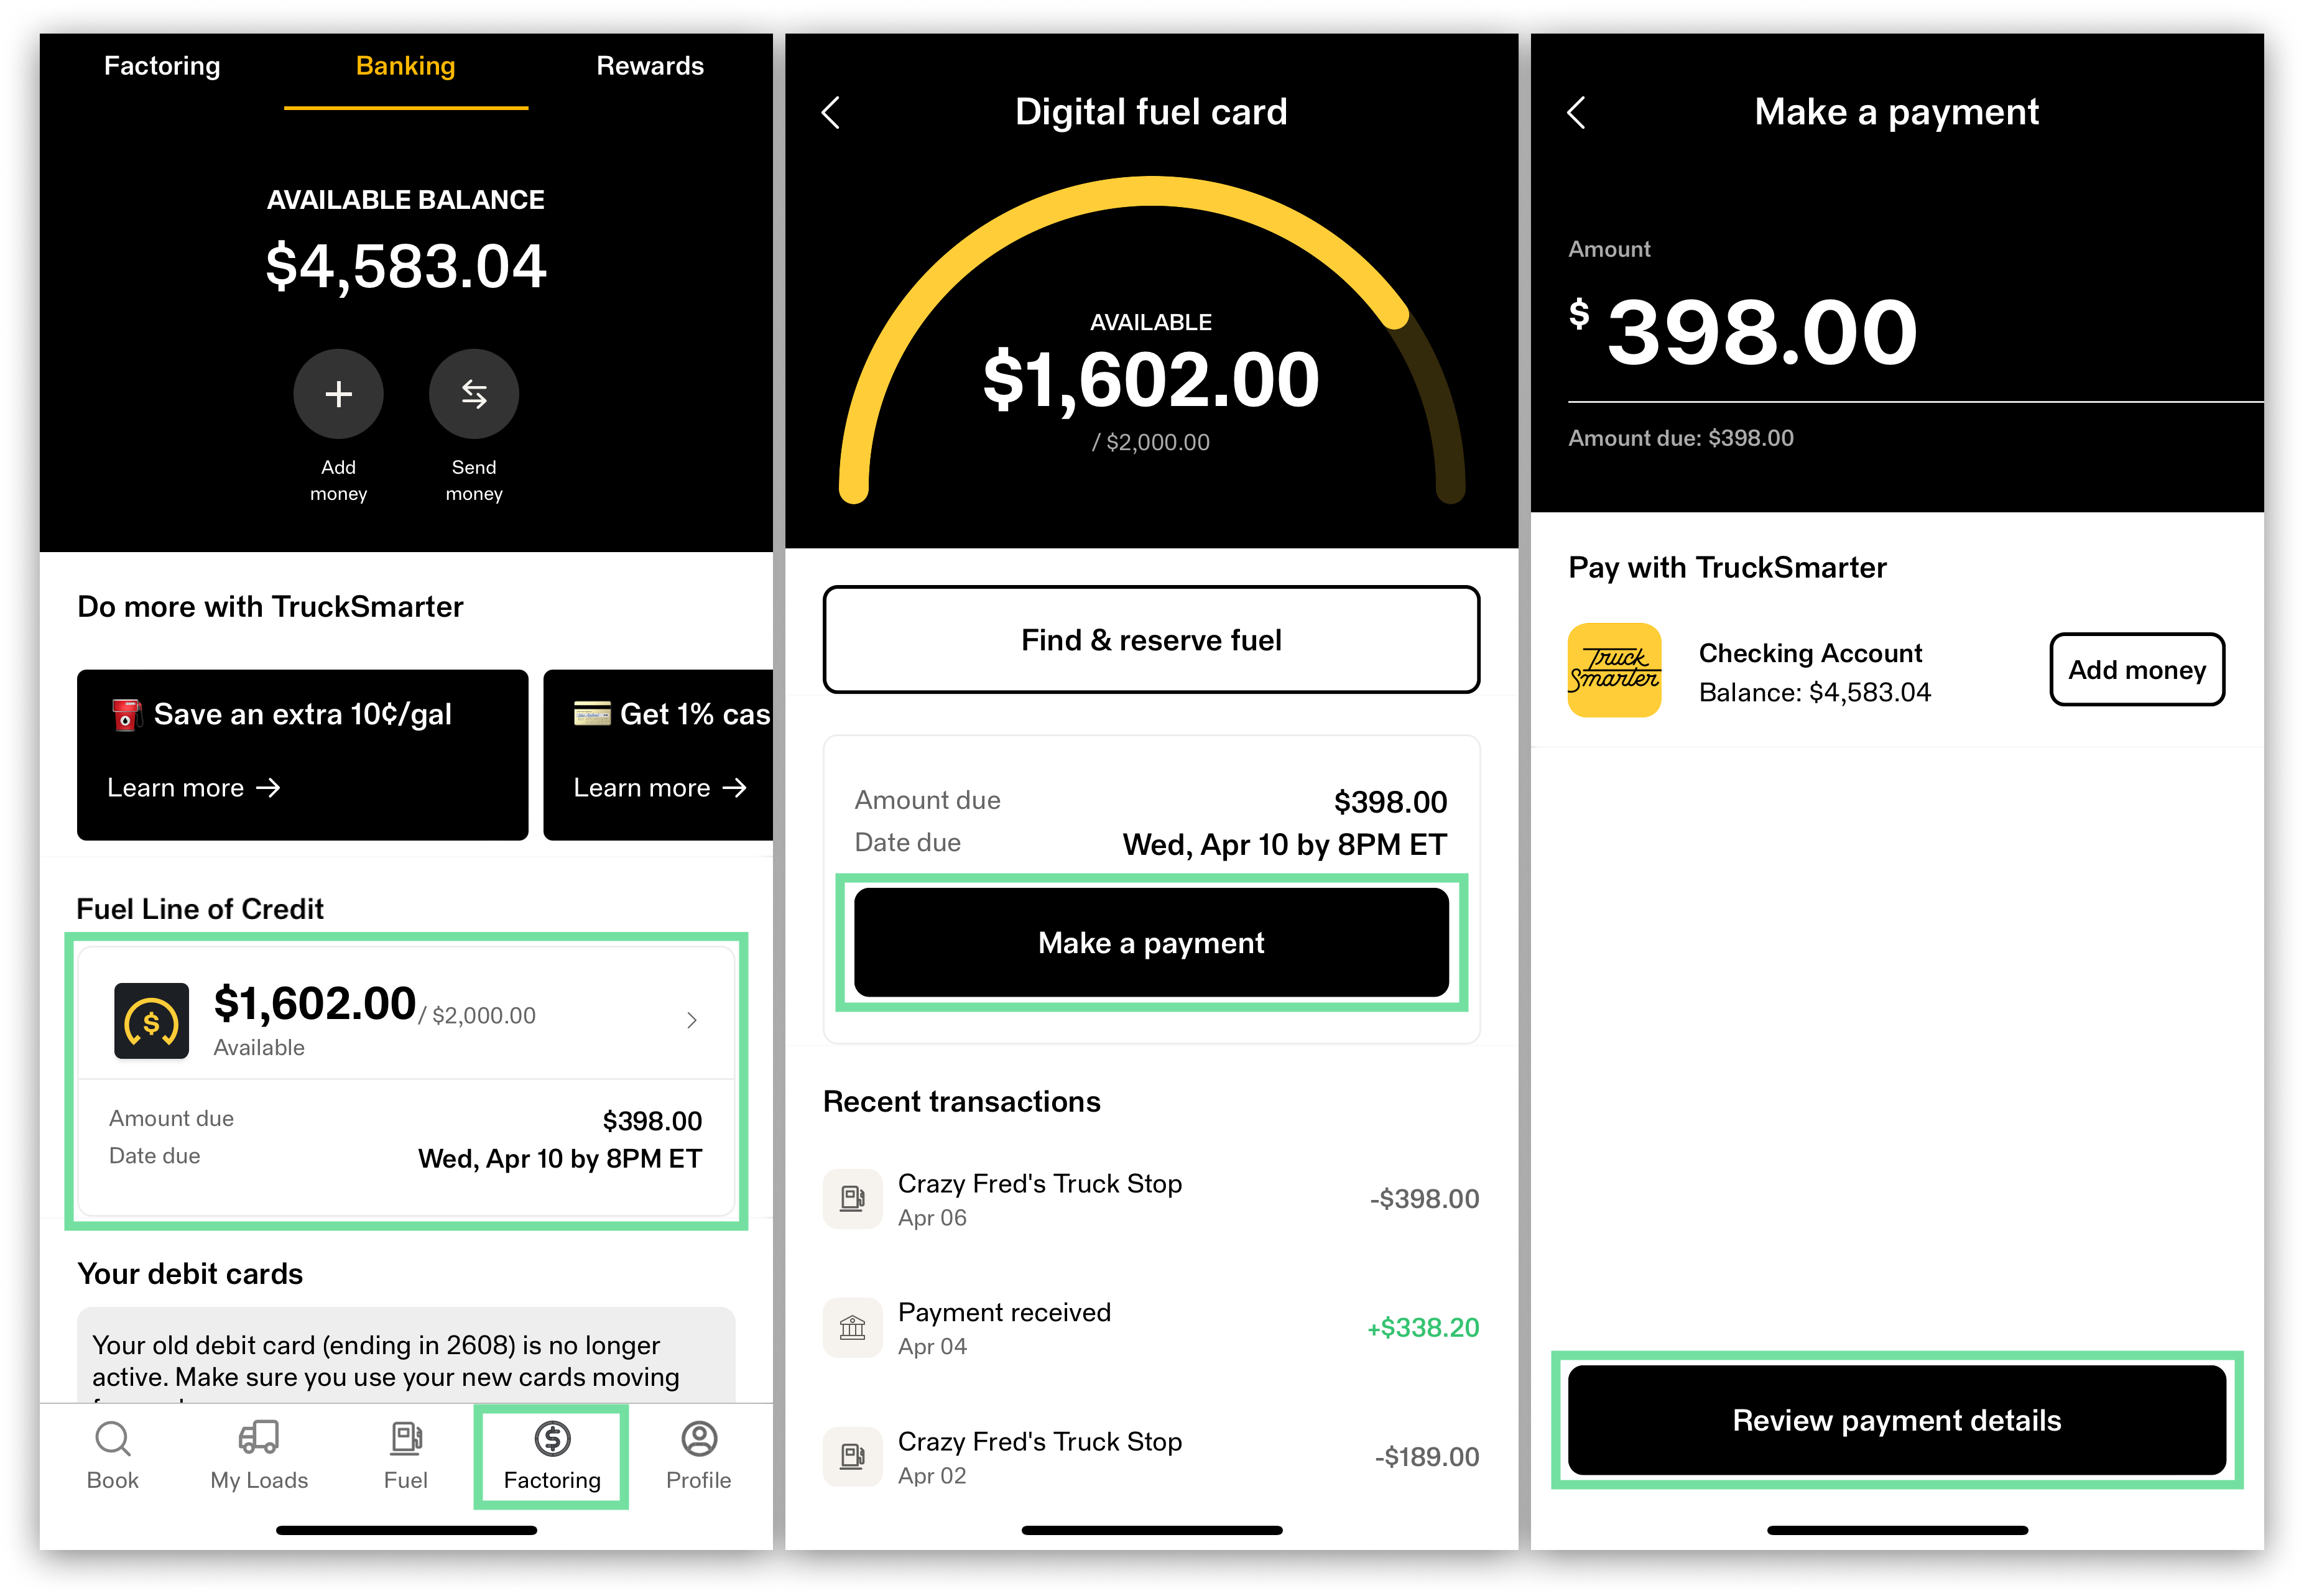Image resolution: width=2304 pixels, height=1596 pixels.
Task: Click the Make a payment button
Action: [x=1151, y=943]
